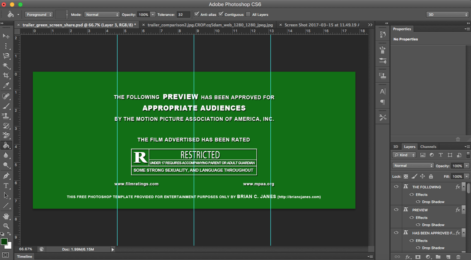471x260 pixels.
Task: Select the Path Selection arrow tool
Action: 6,196
